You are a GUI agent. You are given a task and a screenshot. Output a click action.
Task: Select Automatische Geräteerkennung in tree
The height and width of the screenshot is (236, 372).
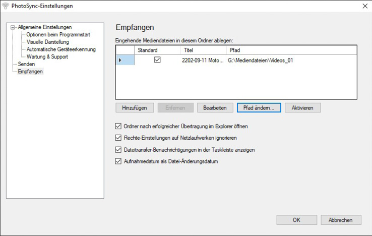60,49
